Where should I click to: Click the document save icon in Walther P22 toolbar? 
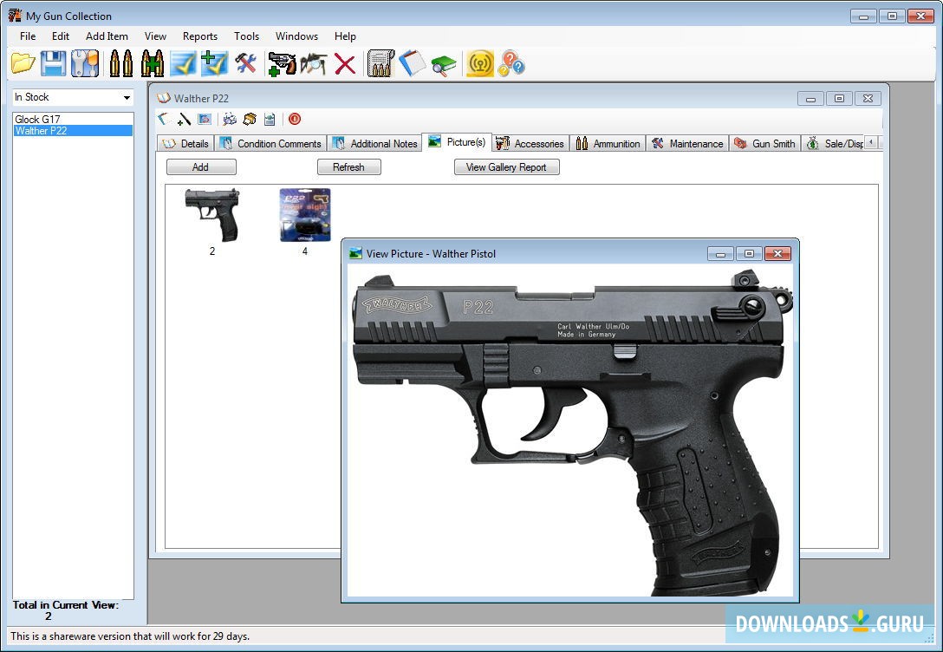270,119
